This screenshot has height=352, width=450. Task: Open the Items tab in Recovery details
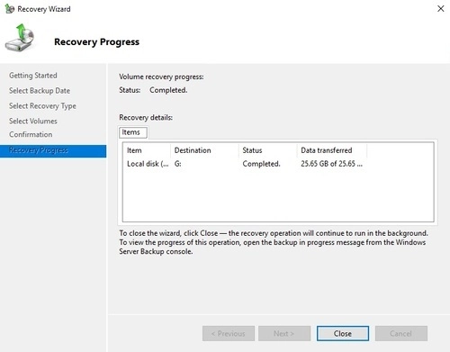(133, 132)
